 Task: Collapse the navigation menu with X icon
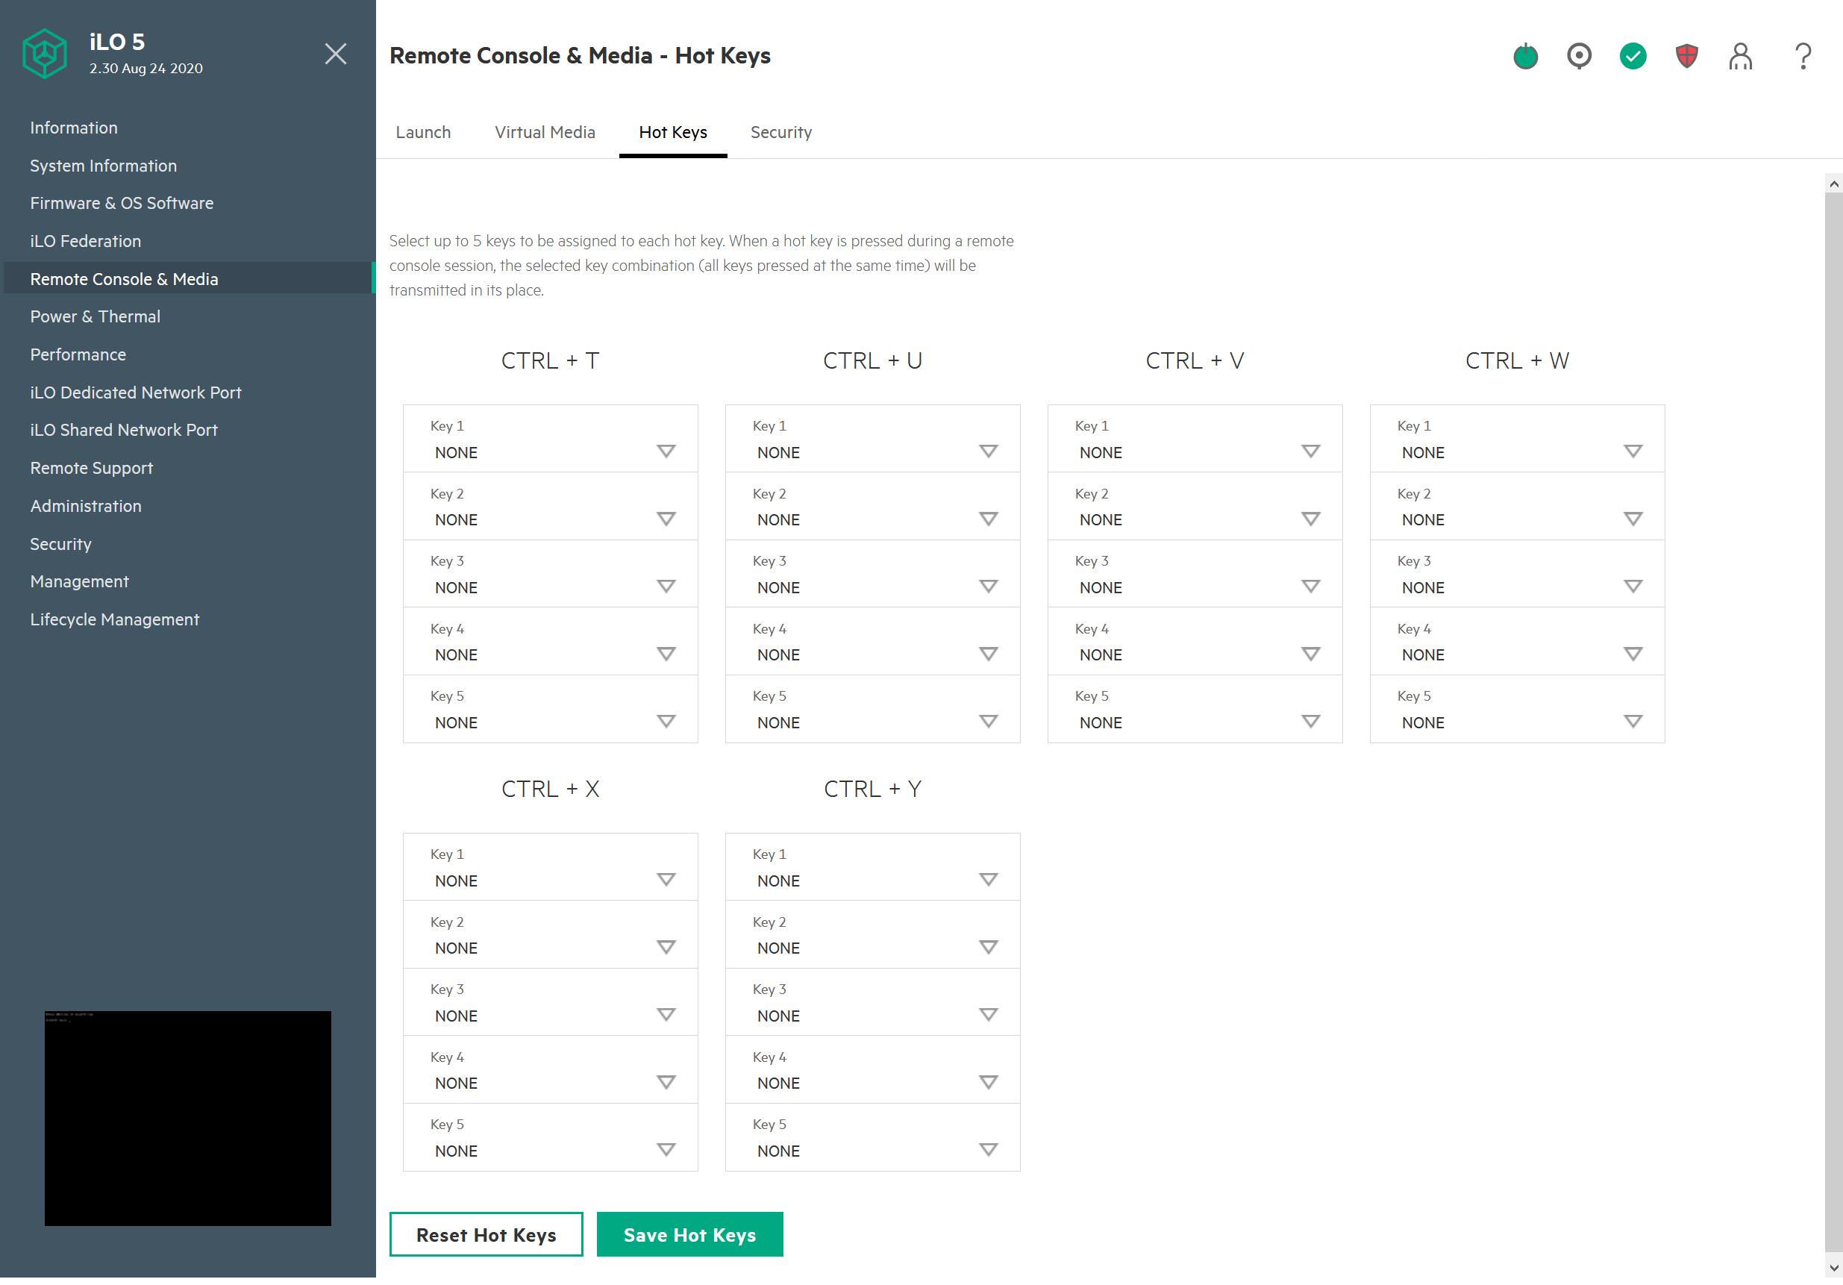pos(336,54)
